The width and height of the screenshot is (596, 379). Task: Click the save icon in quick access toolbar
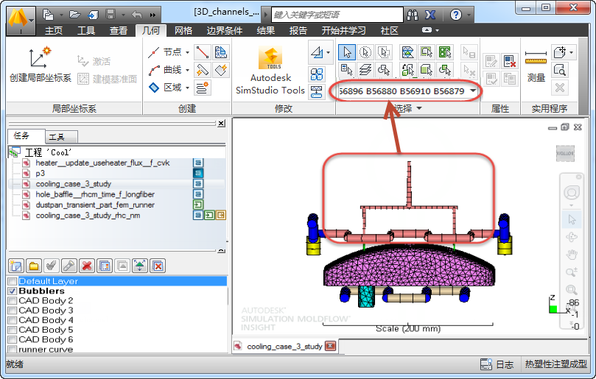(x=111, y=15)
